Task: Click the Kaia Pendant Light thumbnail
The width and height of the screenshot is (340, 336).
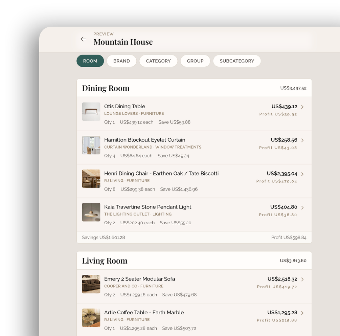Action: tap(91, 212)
